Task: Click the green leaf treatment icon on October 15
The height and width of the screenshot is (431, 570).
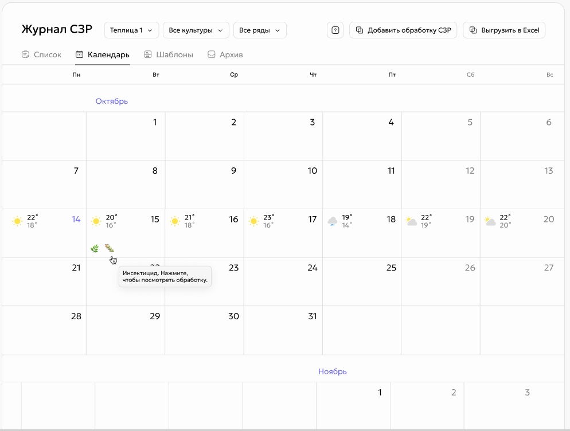Action: coord(95,249)
